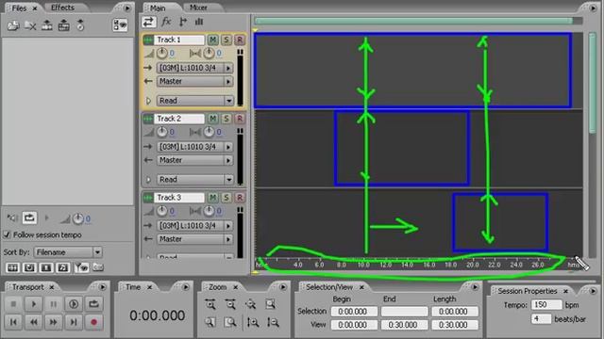604x339 pixels.
Task: Solo Track 1 with its S button
Action: click(226, 40)
